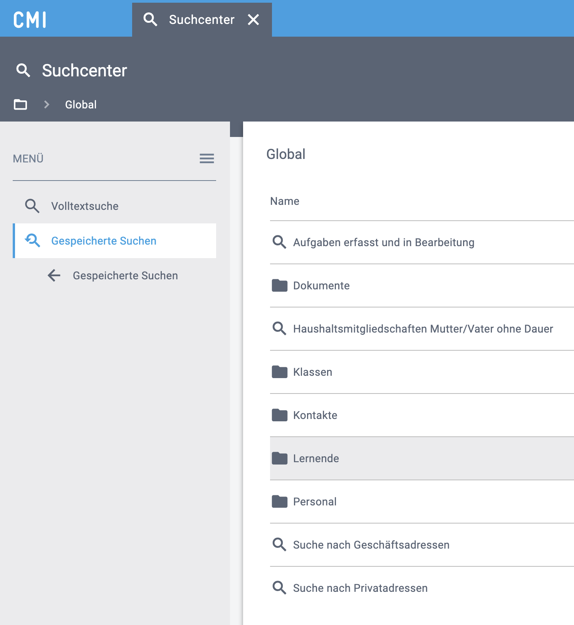Open the Dokumente folder icon
This screenshot has width=574, height=625.
[279, 285]
